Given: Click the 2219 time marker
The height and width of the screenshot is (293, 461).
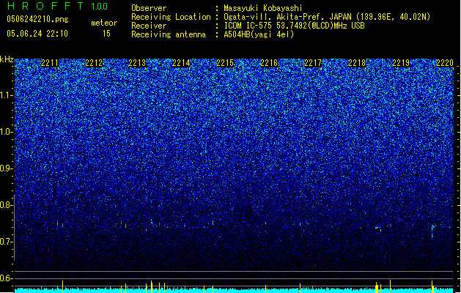Looking at the screenshot, I should [401, 63].
